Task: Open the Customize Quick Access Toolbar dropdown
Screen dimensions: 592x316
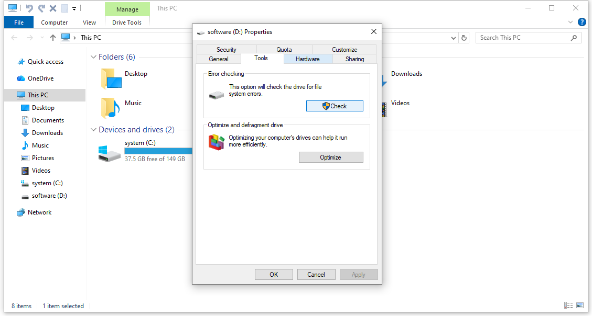Action: pyautogui.click(x=74, y=9)
